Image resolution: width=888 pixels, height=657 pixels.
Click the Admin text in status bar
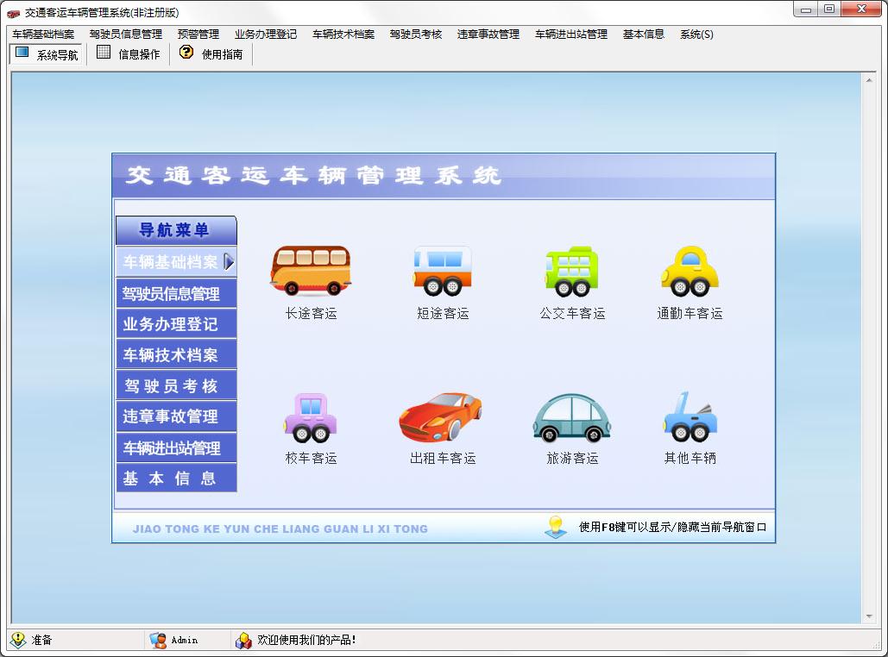pos(185,640)
